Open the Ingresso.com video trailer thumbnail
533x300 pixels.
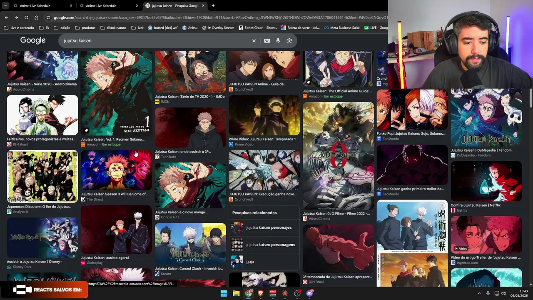tap(486, 235)
